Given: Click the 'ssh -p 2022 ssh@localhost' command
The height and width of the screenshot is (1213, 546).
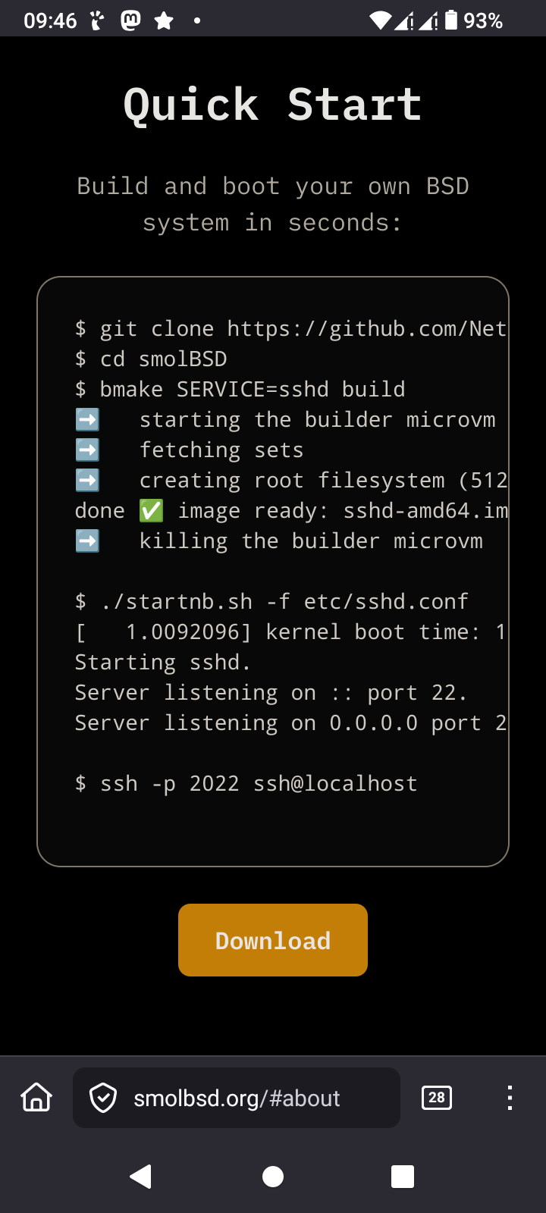Looking at the screenshot, I should [x=246, y=783].
